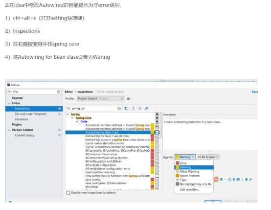Viewport: 271px width, 210px height.
Task: Select '@Lookup' inspection row
Action: (x=91, y=187)
